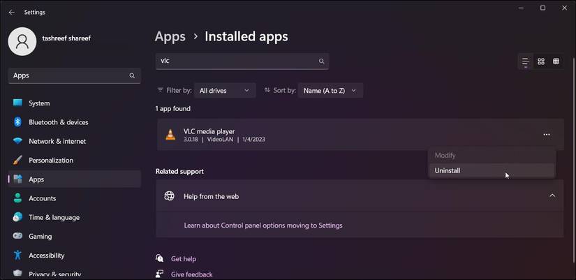Select Uninstall from the context menu

(x=448, y=170)
